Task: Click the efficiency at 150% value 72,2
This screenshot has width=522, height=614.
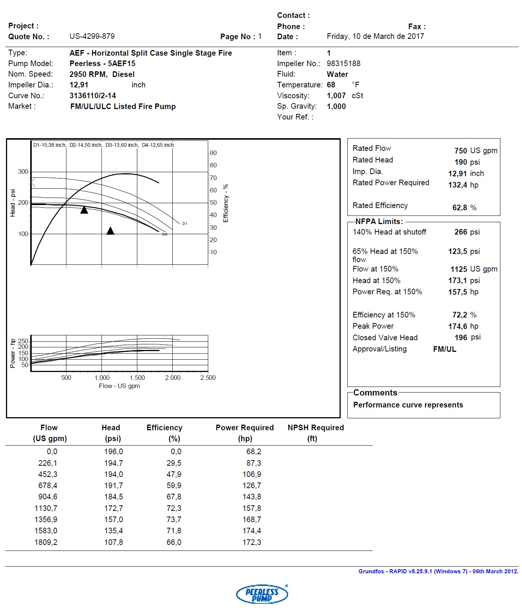Action: coord(460,315)
